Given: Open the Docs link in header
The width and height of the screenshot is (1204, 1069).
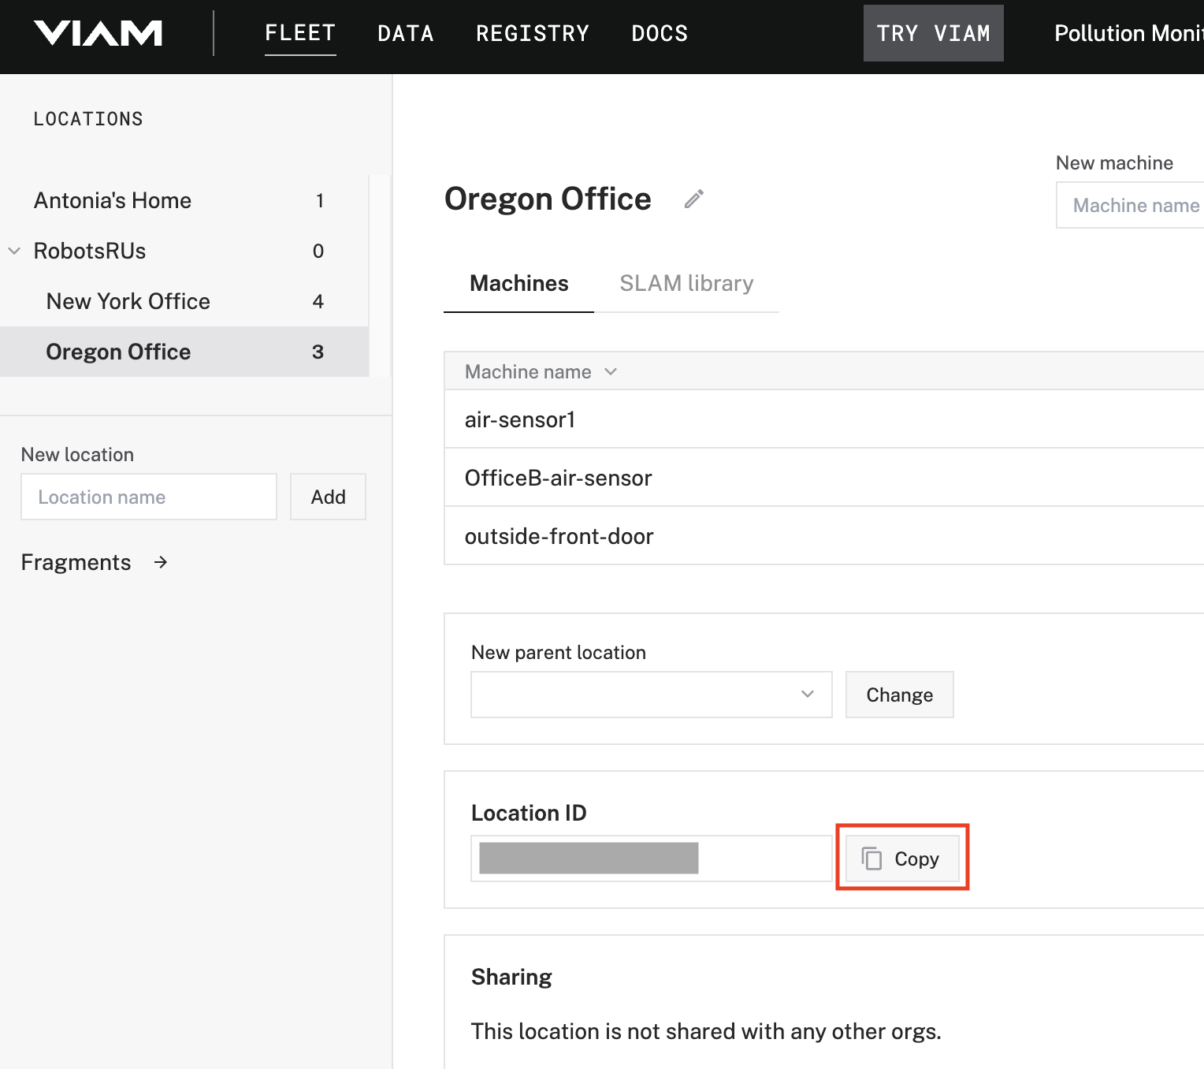Looking at the screenshot, I should point(659,33).
